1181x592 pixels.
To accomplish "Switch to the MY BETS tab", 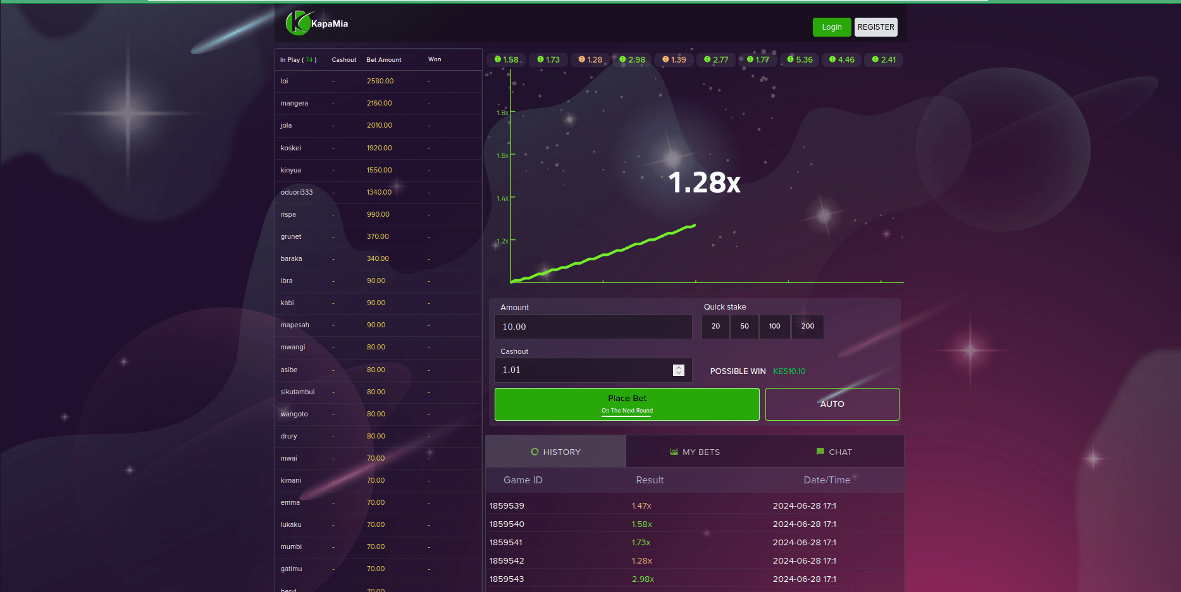I will pyautogui.click(x=695, y=452).
